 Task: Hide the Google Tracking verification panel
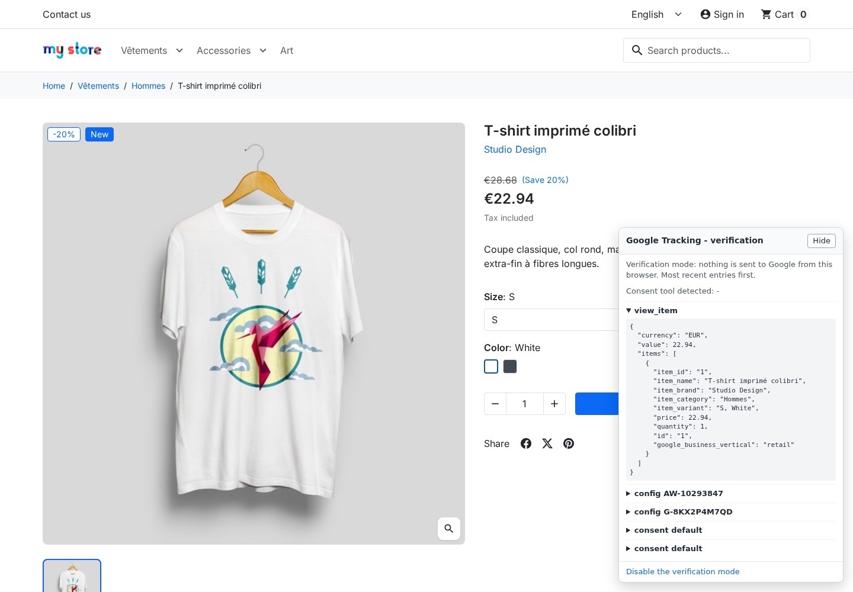coord(821,240)
